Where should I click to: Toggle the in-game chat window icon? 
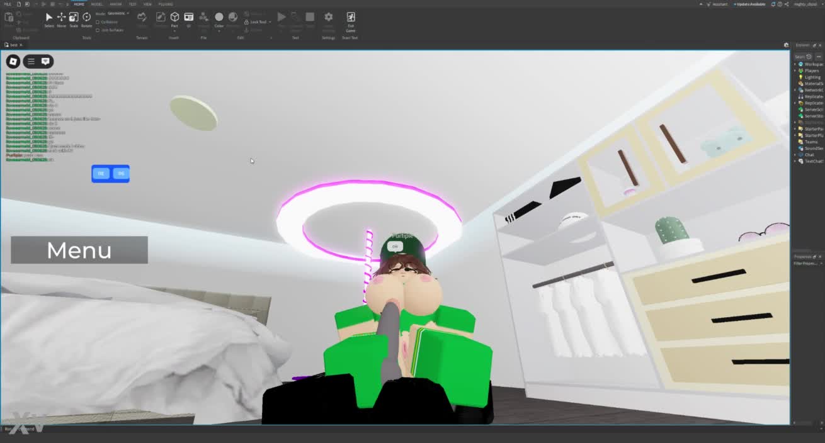point(45,61)
